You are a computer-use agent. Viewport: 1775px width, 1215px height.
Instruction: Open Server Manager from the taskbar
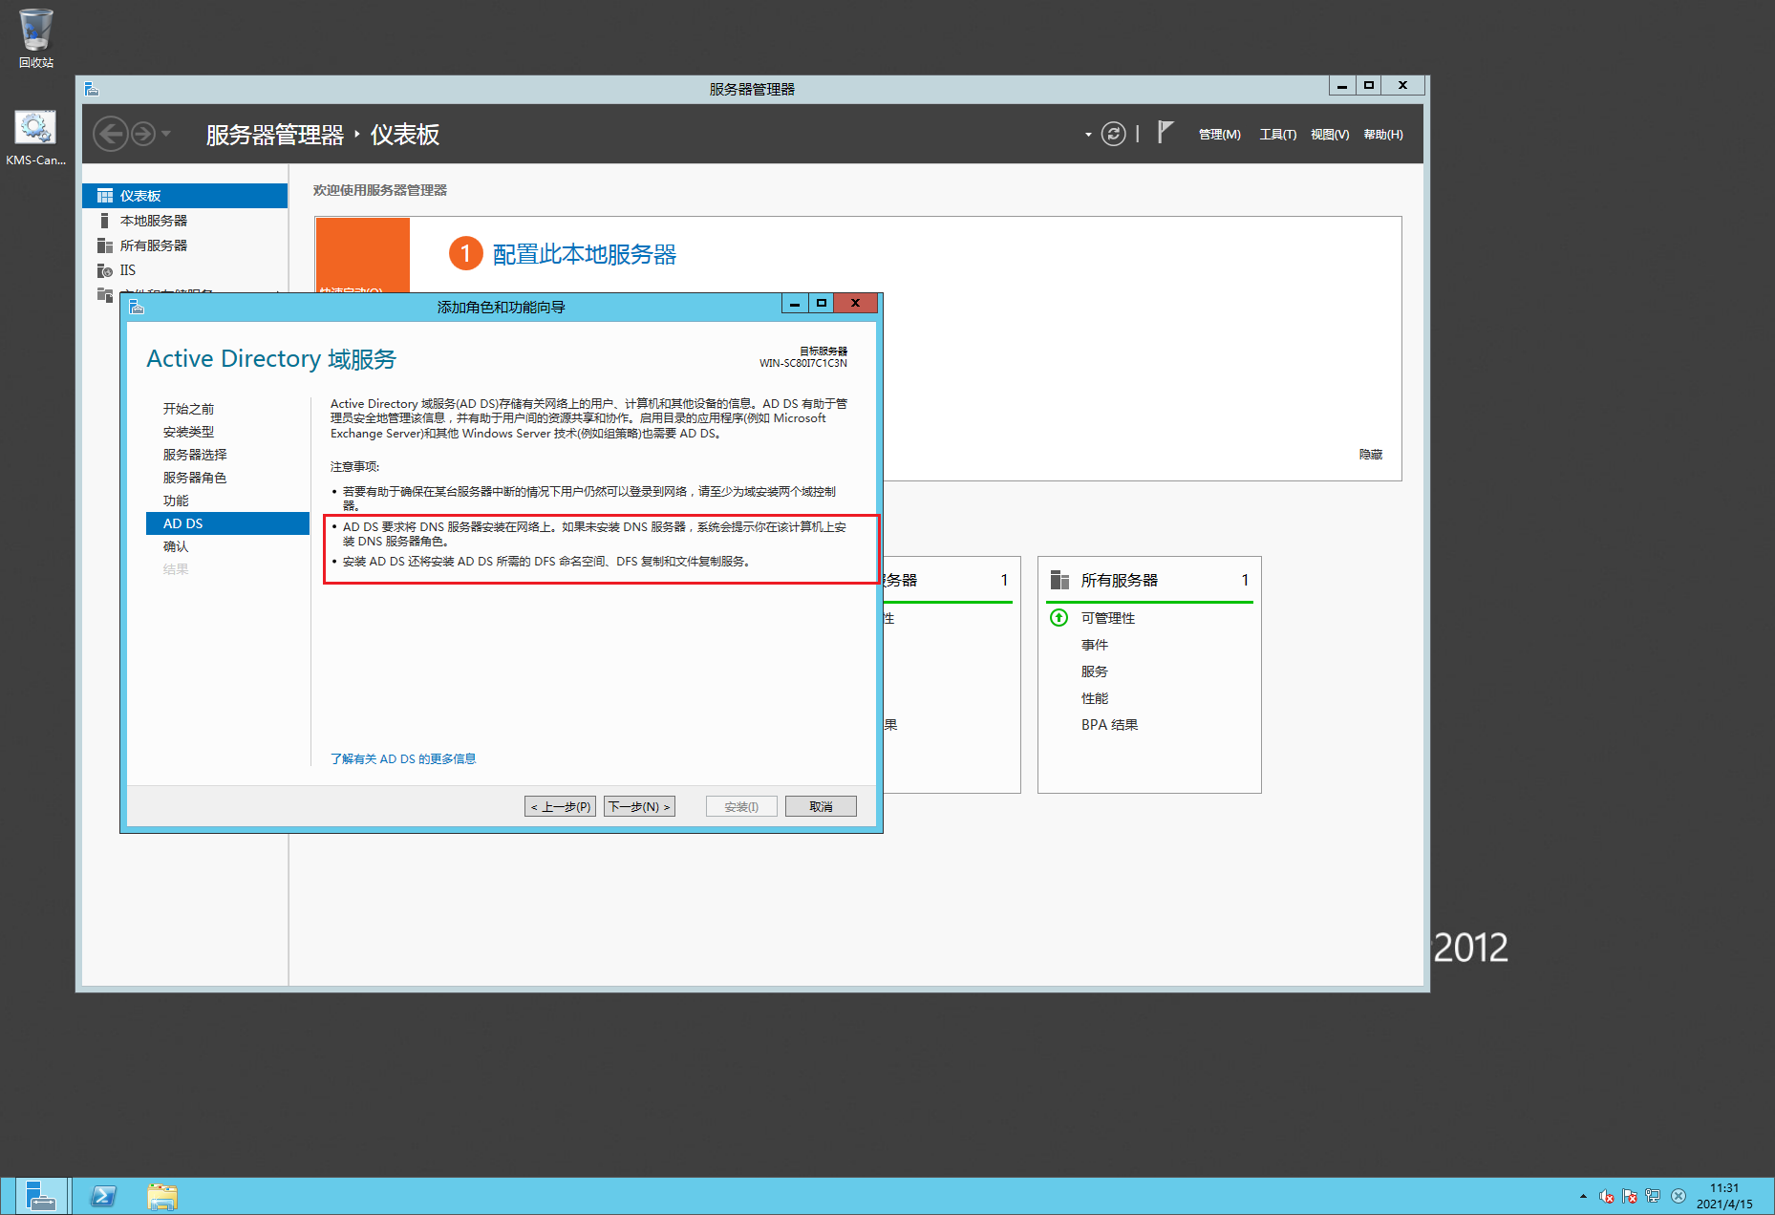(x=41, y=1196)
